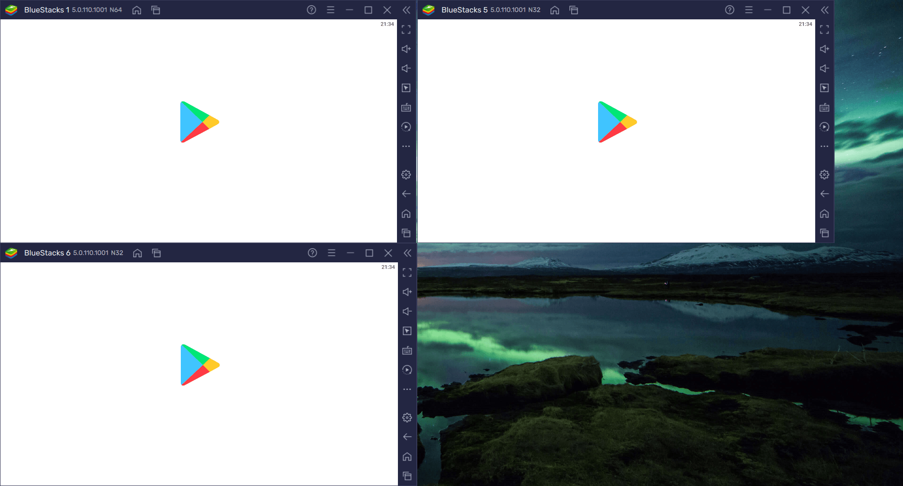Toggle cursor lock icon in BlueStacks 5
This screenshot has height=486, width=903.
pos(824,88)
